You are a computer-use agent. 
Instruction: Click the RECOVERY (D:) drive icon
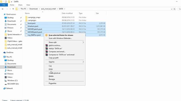[x=6, y=84]
